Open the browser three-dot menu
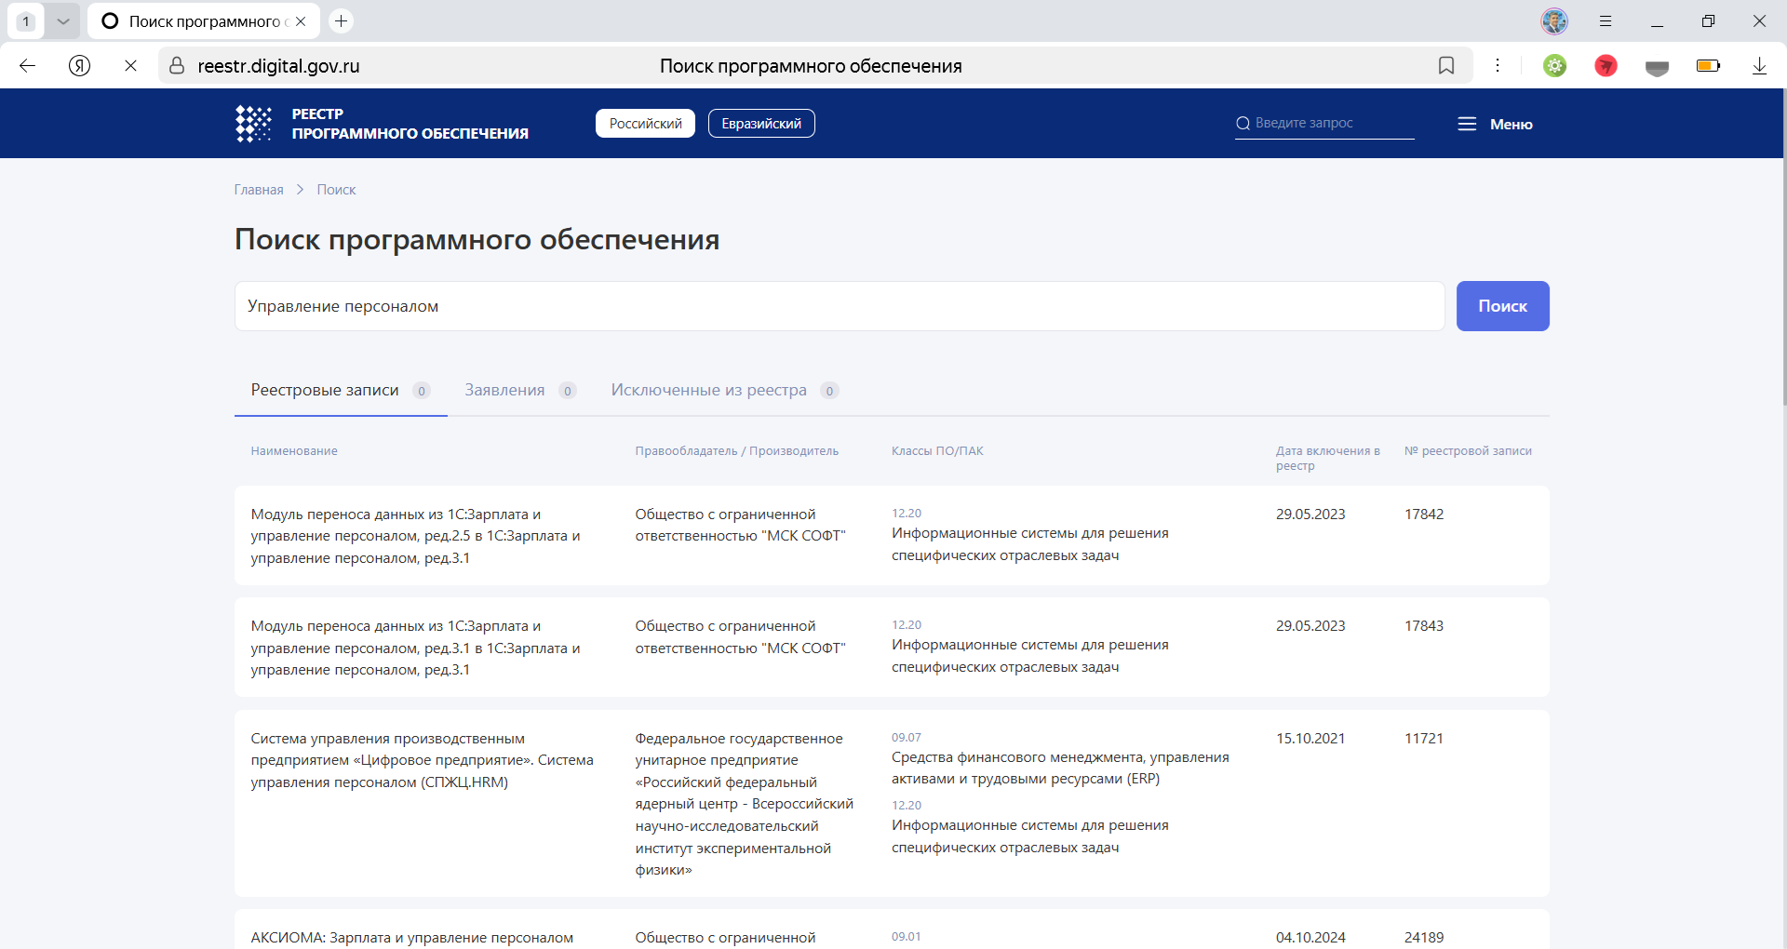Screen dimensions: 1787x949 pos(1498,65)
